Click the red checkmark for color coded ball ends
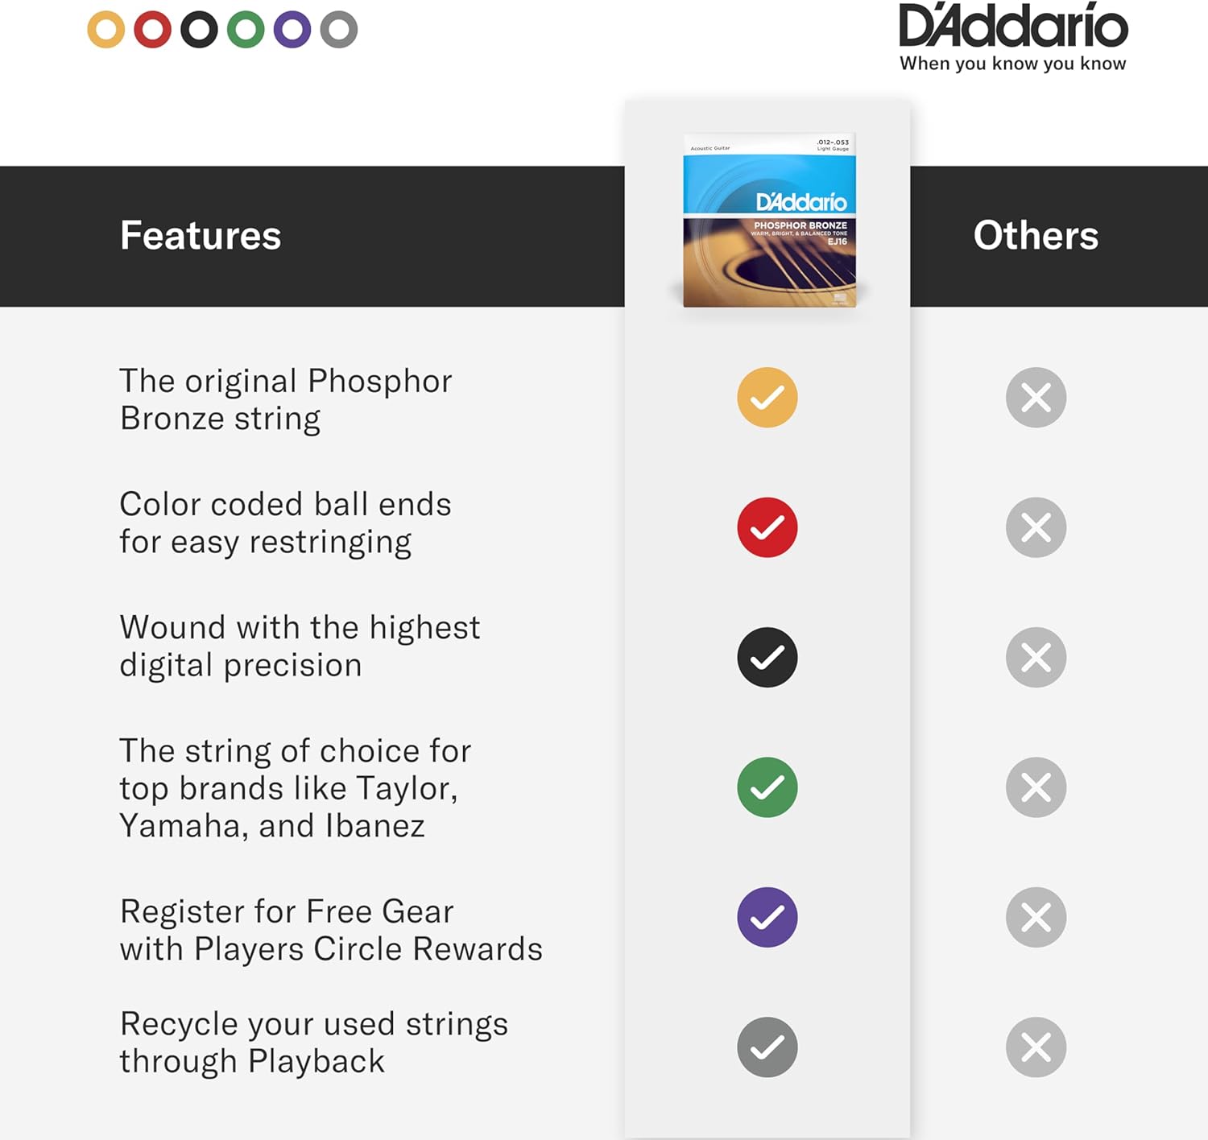Screen dimensions: 1208x1140 pyautogui.click(x=767, y=527)
